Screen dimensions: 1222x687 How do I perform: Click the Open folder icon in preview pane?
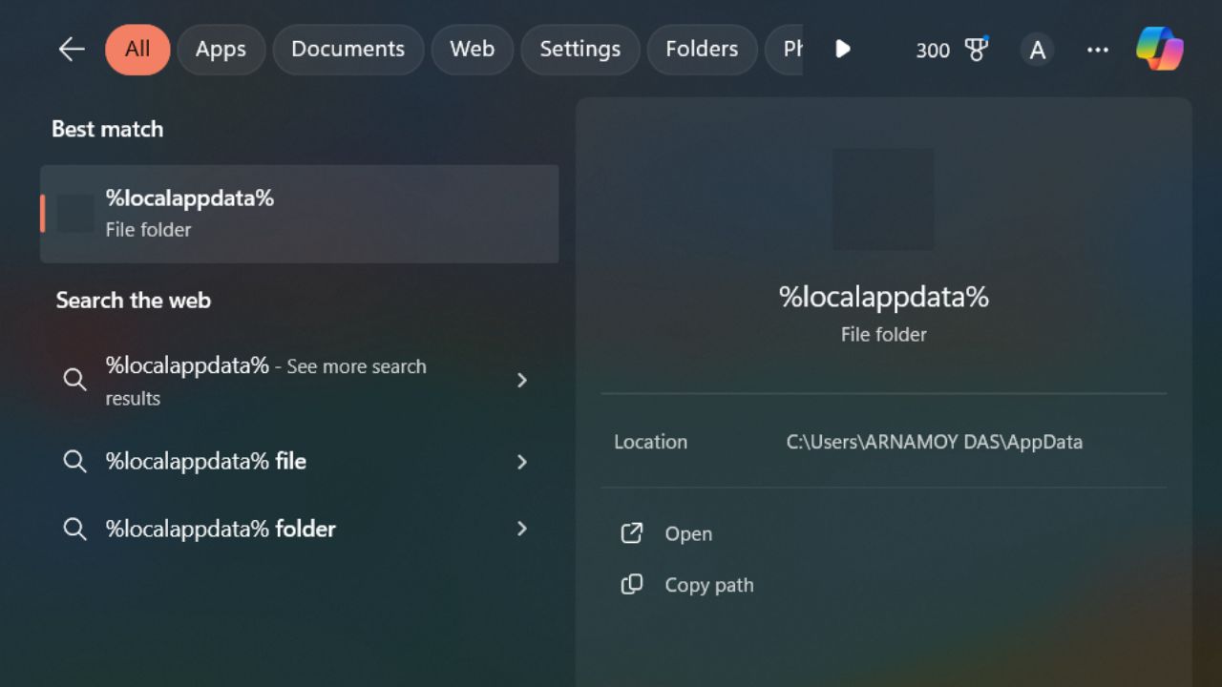click(x=631, y=533)
